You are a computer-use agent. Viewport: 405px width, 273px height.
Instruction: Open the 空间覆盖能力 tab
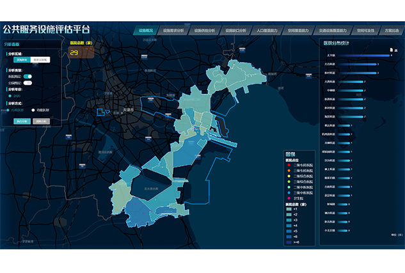(298, 30)
